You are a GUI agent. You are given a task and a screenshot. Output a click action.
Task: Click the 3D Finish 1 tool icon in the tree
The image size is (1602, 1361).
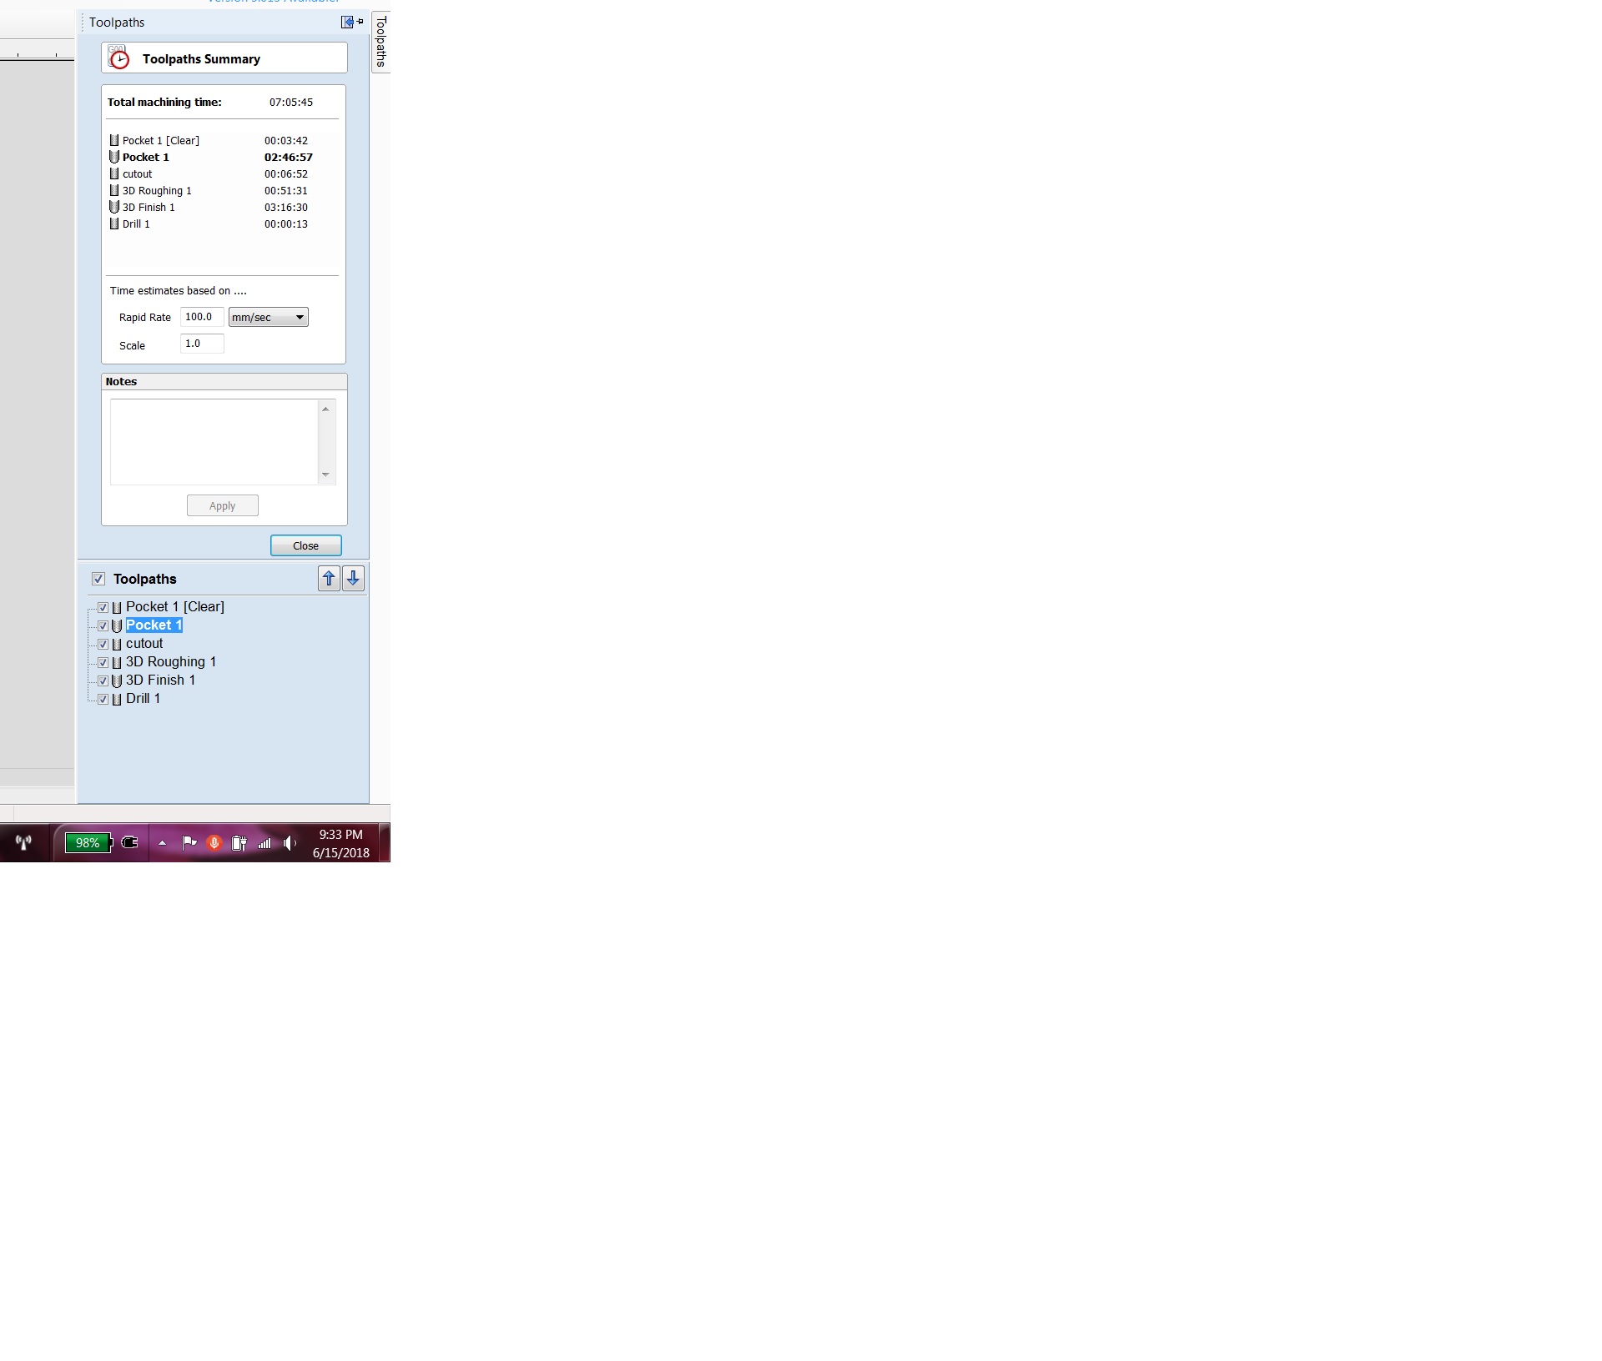click(117, 681)
